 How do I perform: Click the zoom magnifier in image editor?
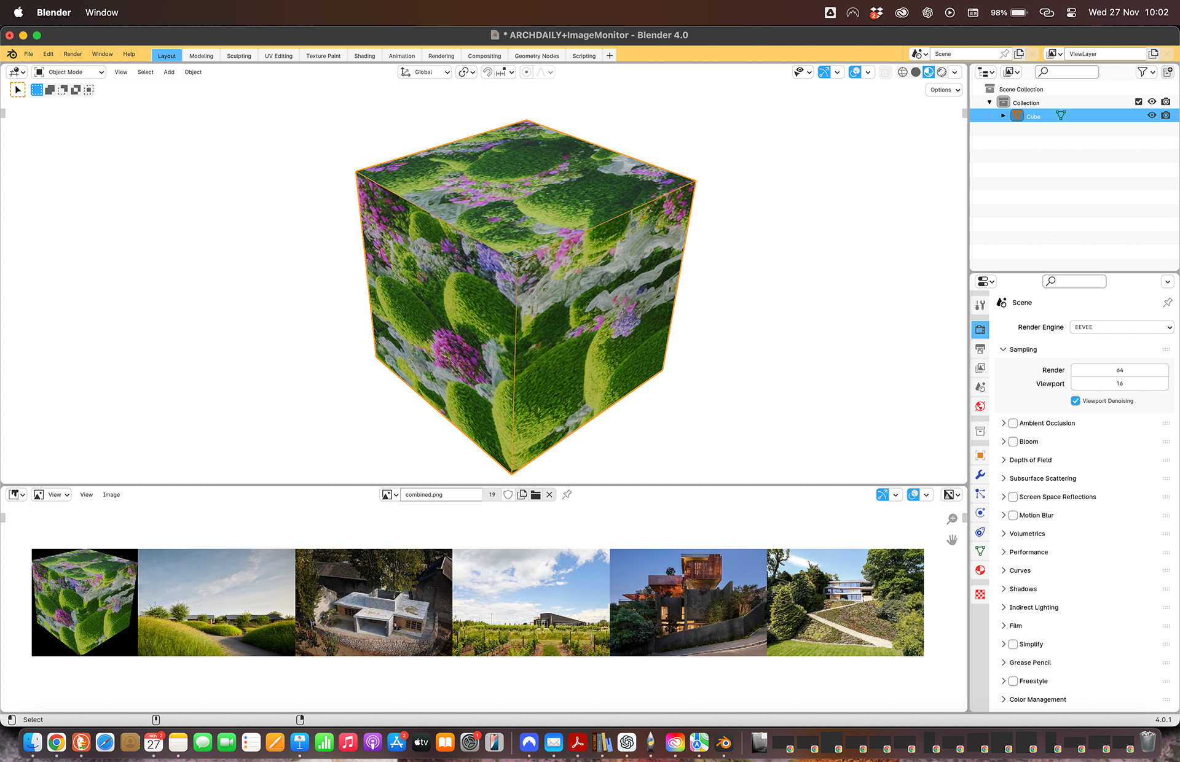[x=952, y=519]
